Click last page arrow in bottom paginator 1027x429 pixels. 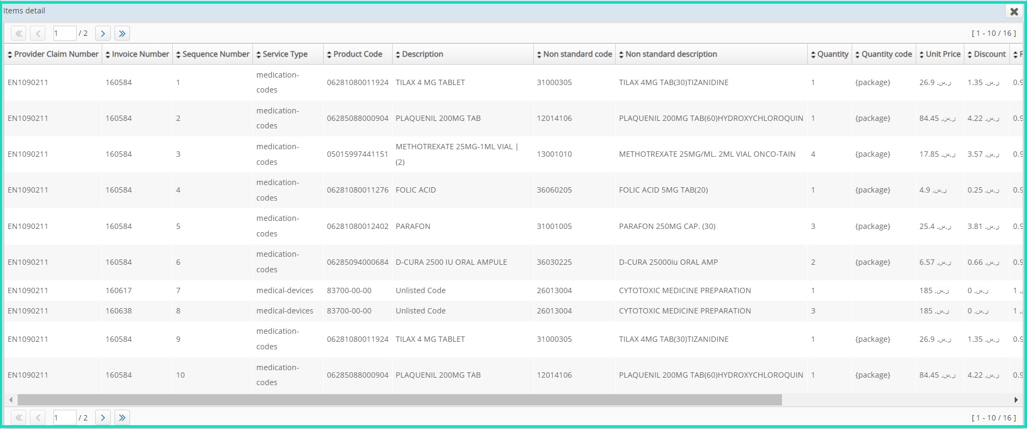(x=122, y=418)
